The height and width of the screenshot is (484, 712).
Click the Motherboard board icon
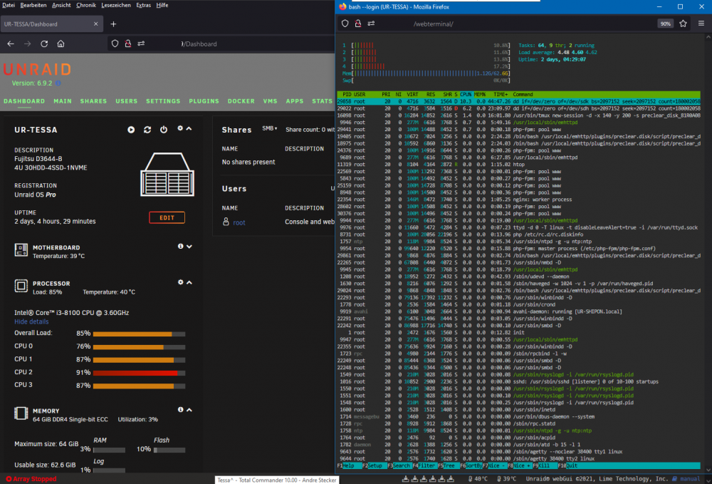(x=21, y=250)
